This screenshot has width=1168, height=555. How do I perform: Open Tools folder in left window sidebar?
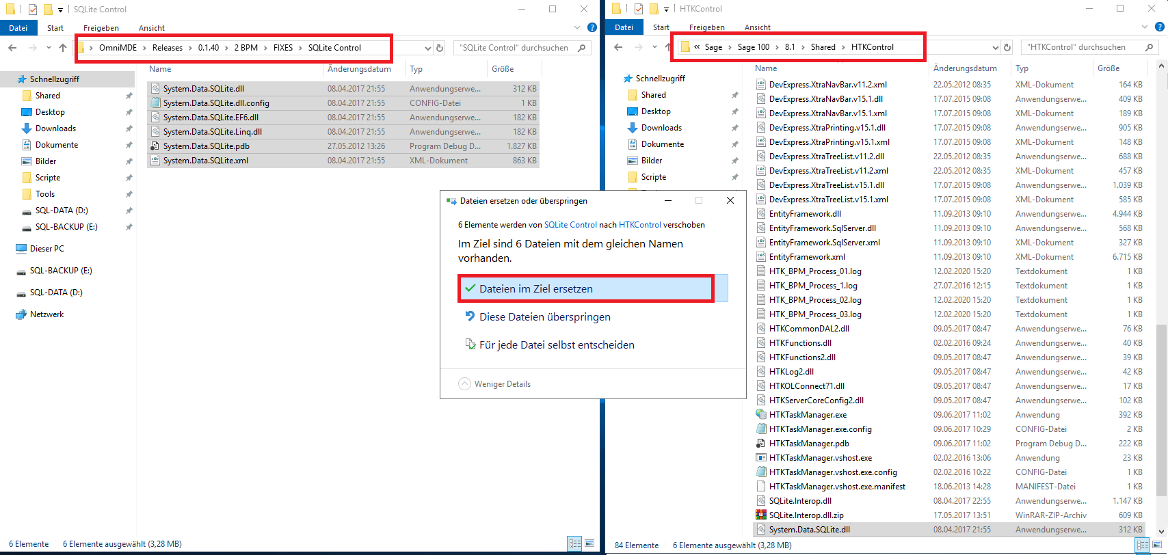coord(45,194)
